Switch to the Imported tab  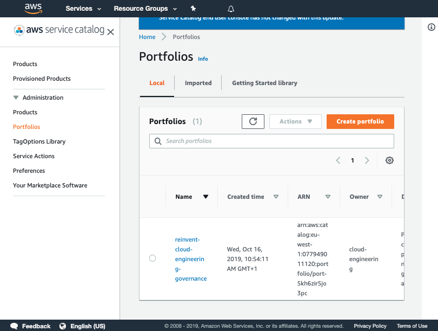198,83
